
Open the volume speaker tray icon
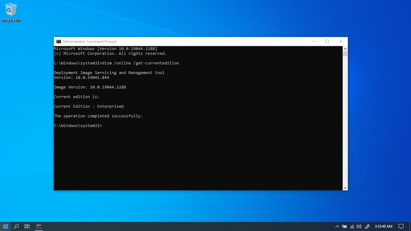pos(359,227)
